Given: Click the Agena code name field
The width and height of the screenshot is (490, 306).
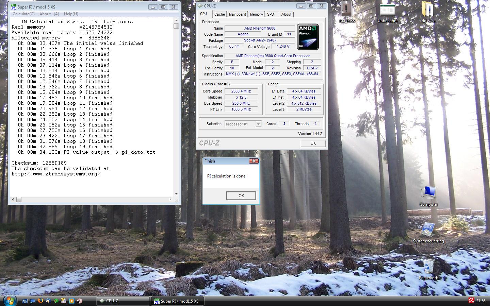Looking at the screenshot, I should (243, 34).
